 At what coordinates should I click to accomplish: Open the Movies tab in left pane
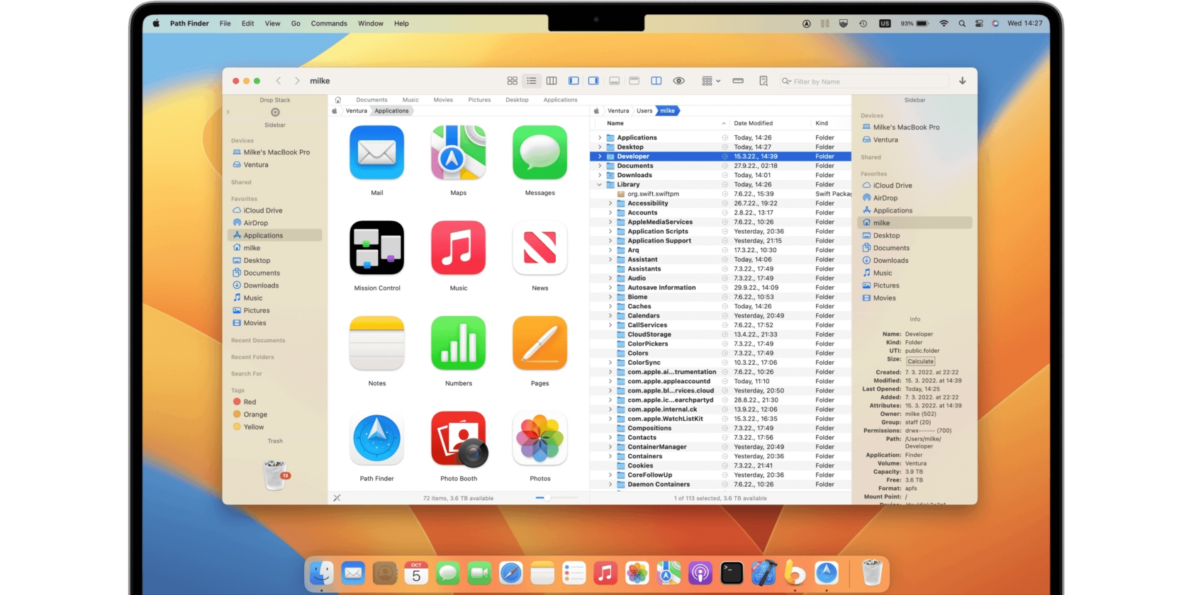(x=443, y=100)
